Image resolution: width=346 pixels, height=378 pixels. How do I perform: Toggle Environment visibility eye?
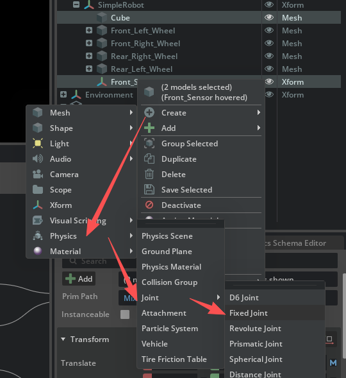click(270, 94)
